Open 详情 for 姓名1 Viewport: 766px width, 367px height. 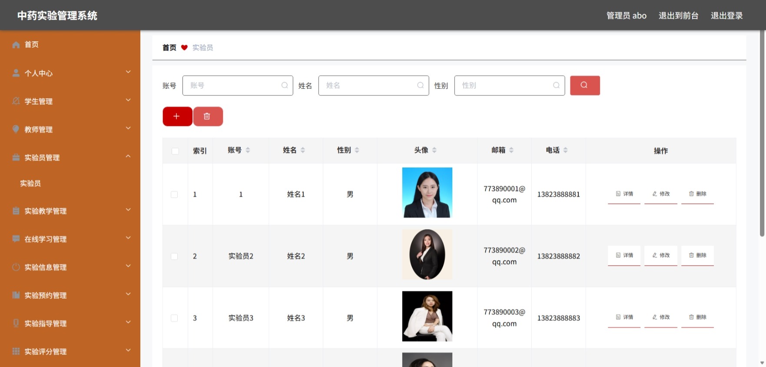pyautogui.click(x=624, y=194)
